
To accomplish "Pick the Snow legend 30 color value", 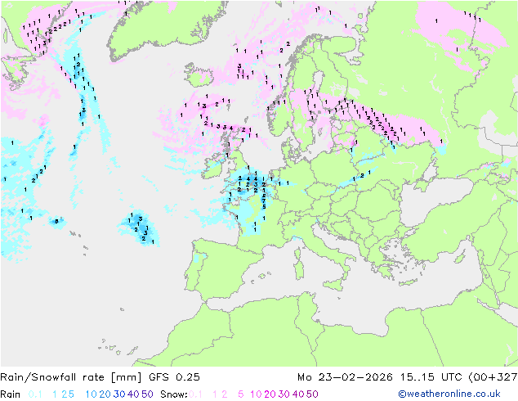I will 284,394.
